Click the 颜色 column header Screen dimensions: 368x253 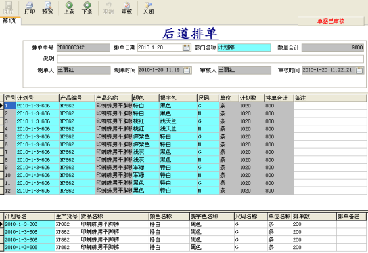click(x=146, y=98)
